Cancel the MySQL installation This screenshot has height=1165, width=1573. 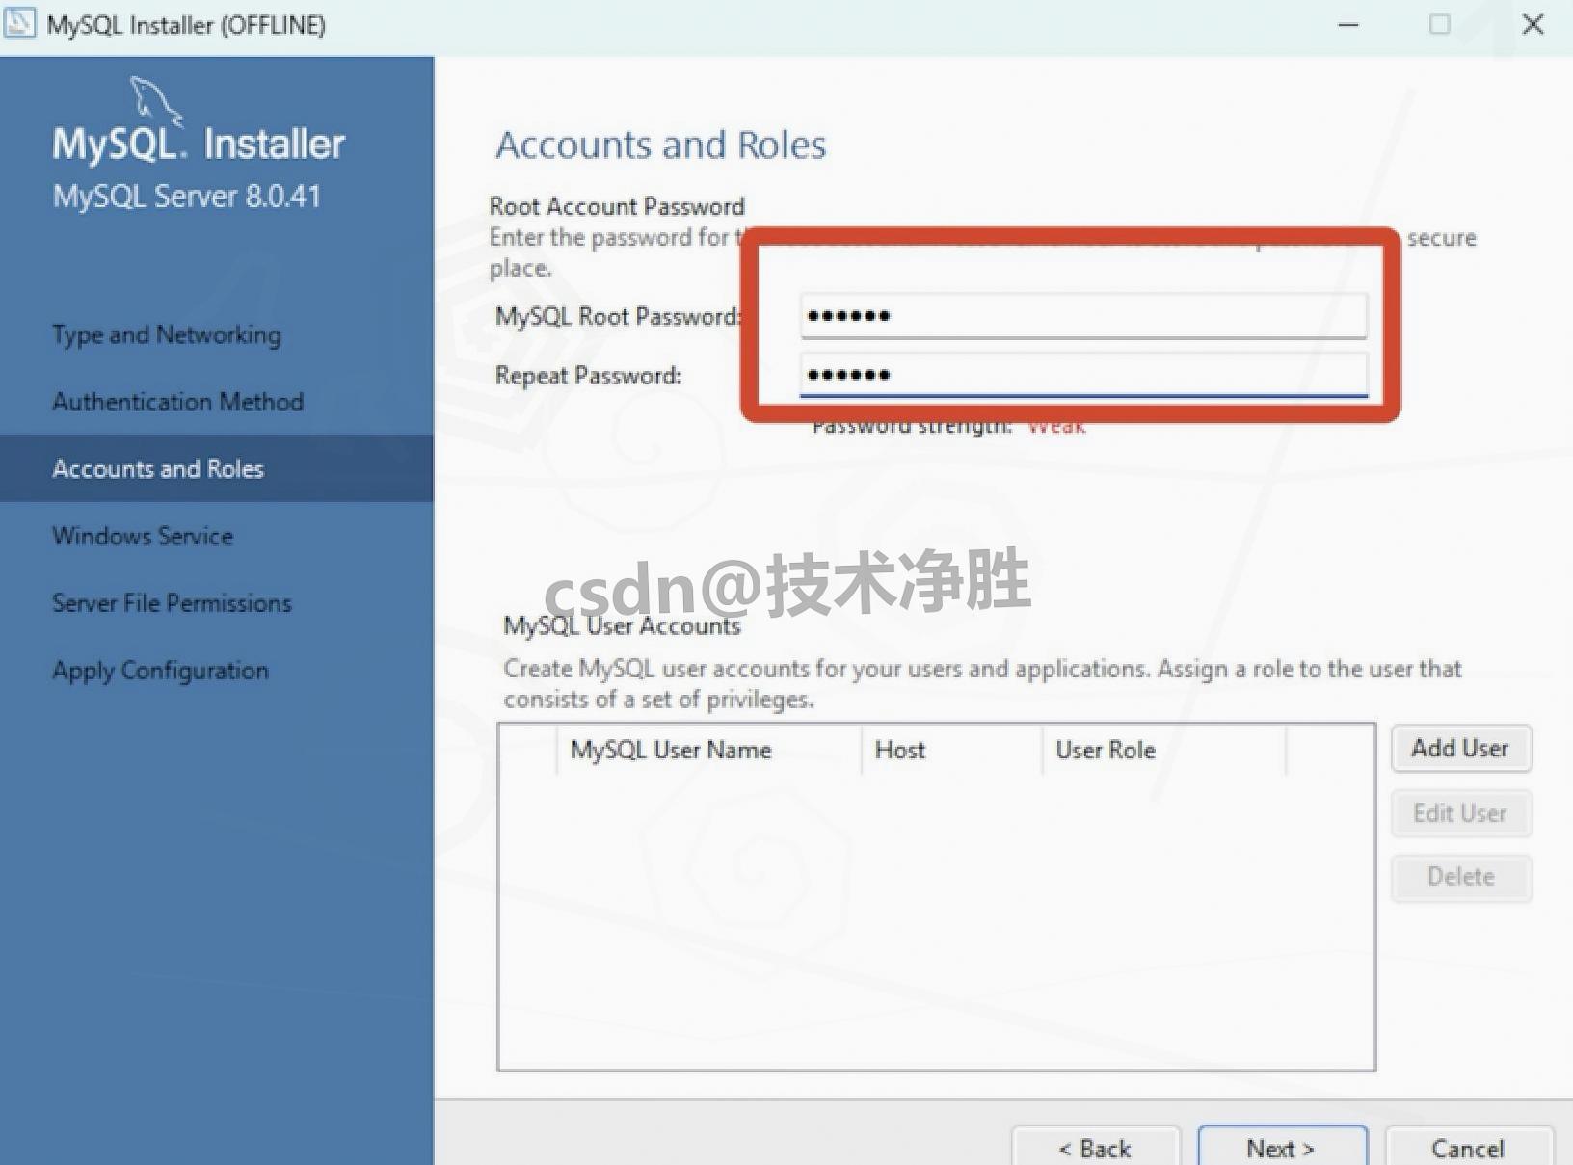pyautogui.click(x=1468, y=1147)
